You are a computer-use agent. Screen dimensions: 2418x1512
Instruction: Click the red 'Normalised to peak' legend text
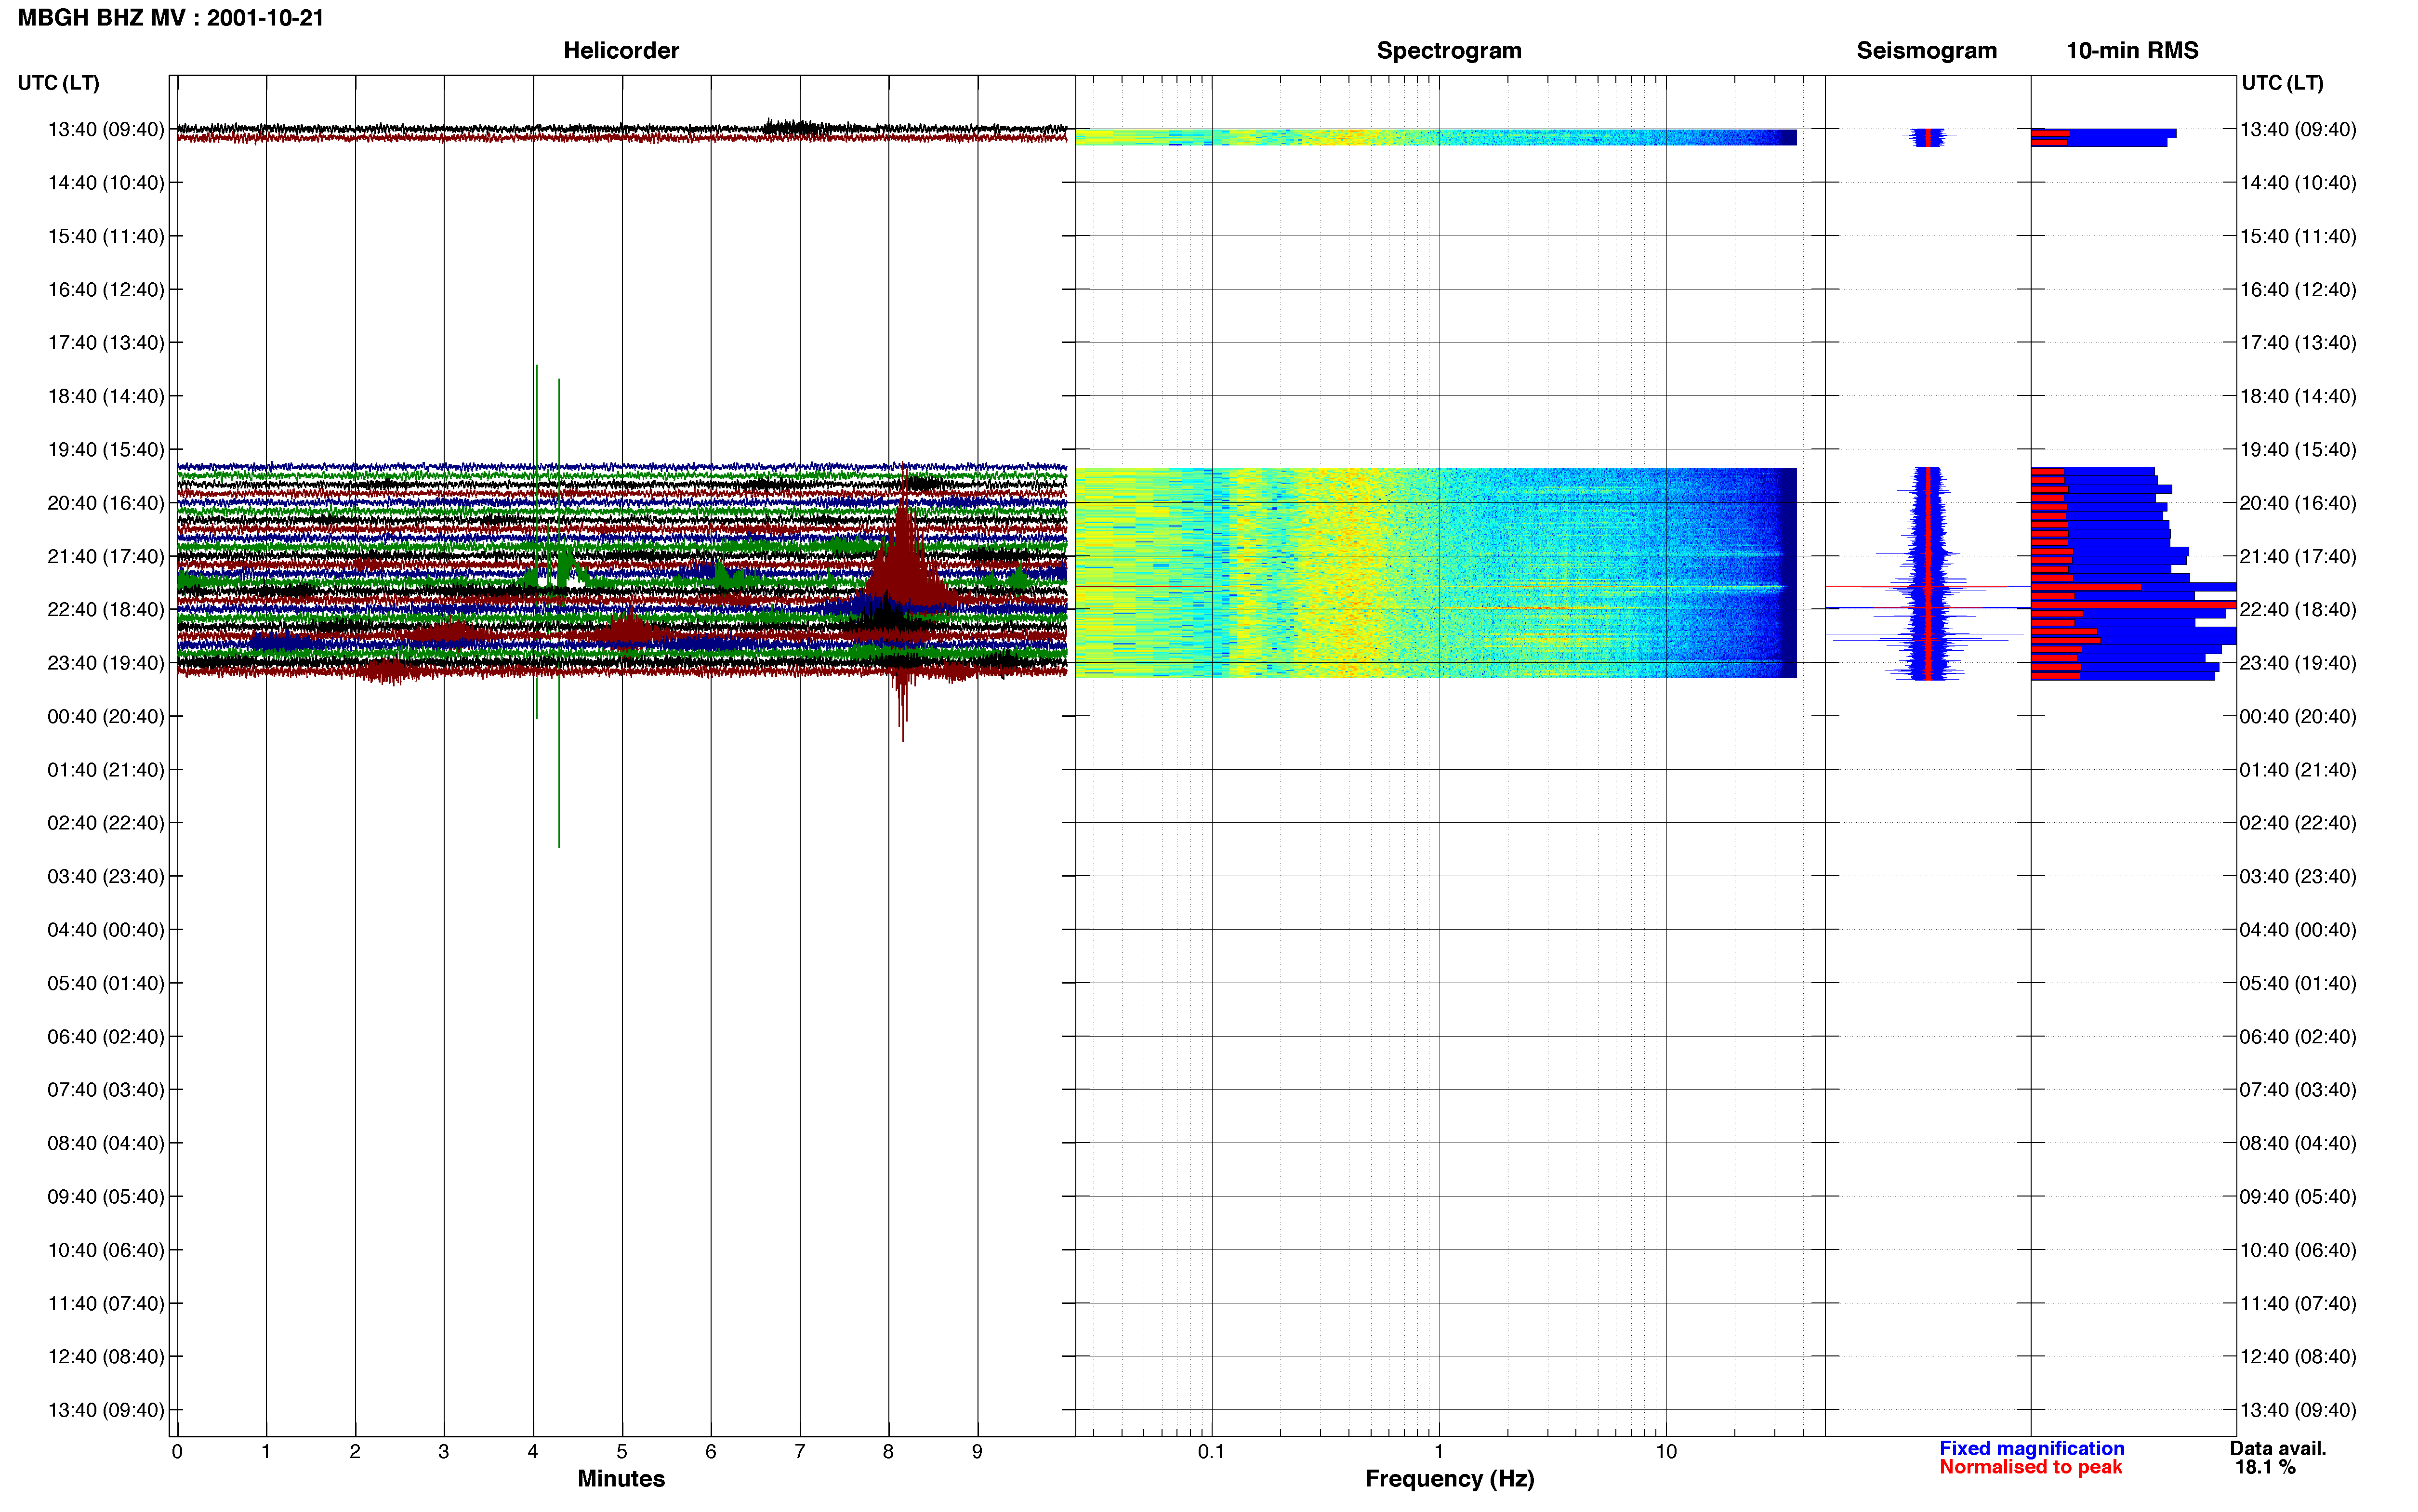click(x=2030, y=1468)
